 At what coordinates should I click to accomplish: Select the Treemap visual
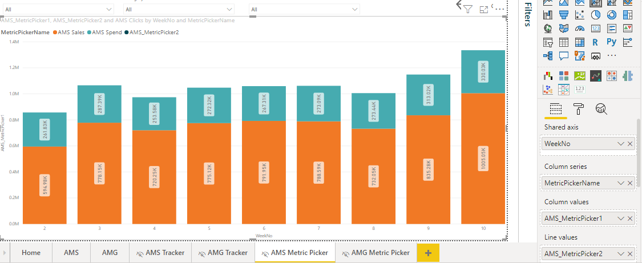pyautogui.click(x=628, y=15)
